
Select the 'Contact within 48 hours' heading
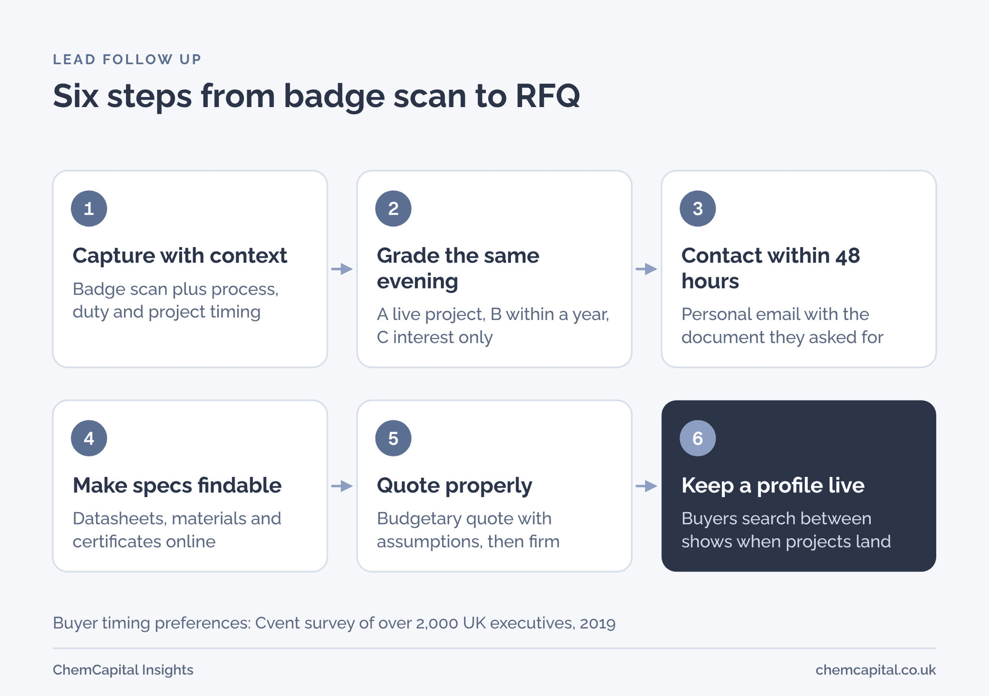point(771,268)
